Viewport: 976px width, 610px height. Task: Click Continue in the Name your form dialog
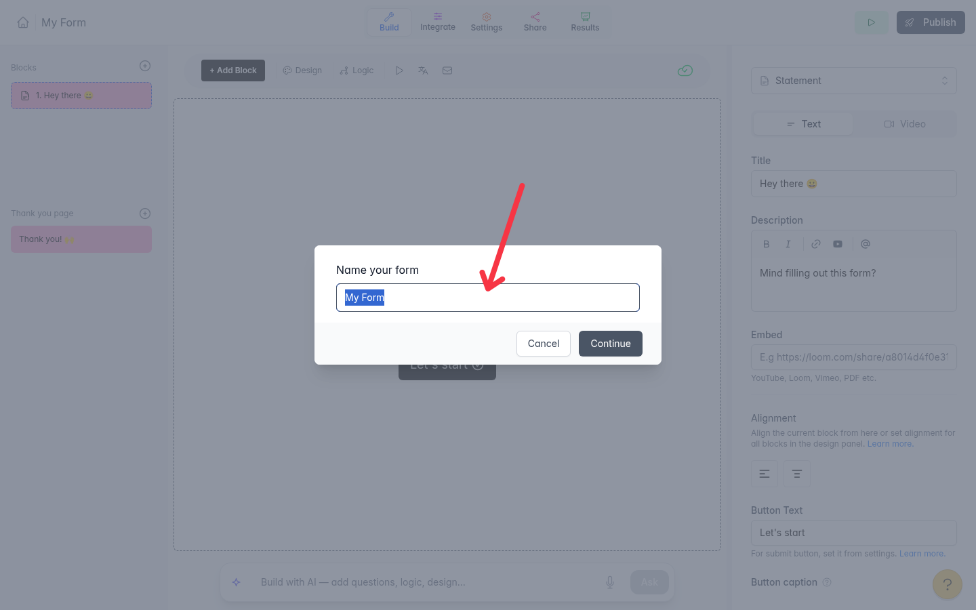click(611, 344)
